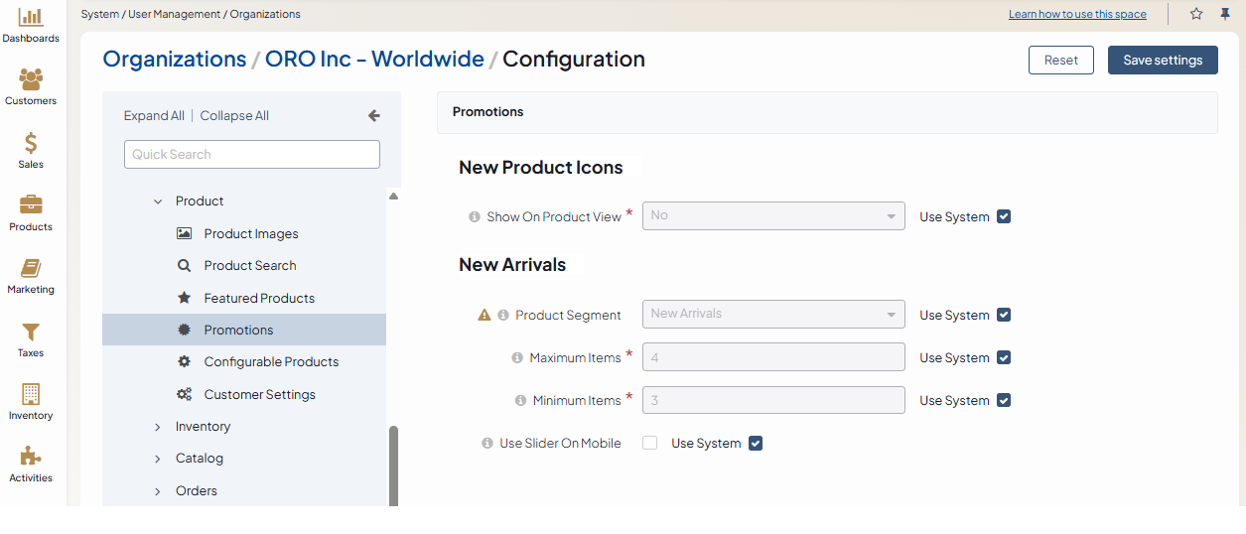
Task: Collapse the settings tree with arrow icon
Action: [x=374, y=116]
